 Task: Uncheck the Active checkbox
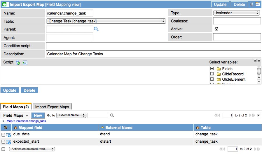pyautogui.click(x=216, y=29)
